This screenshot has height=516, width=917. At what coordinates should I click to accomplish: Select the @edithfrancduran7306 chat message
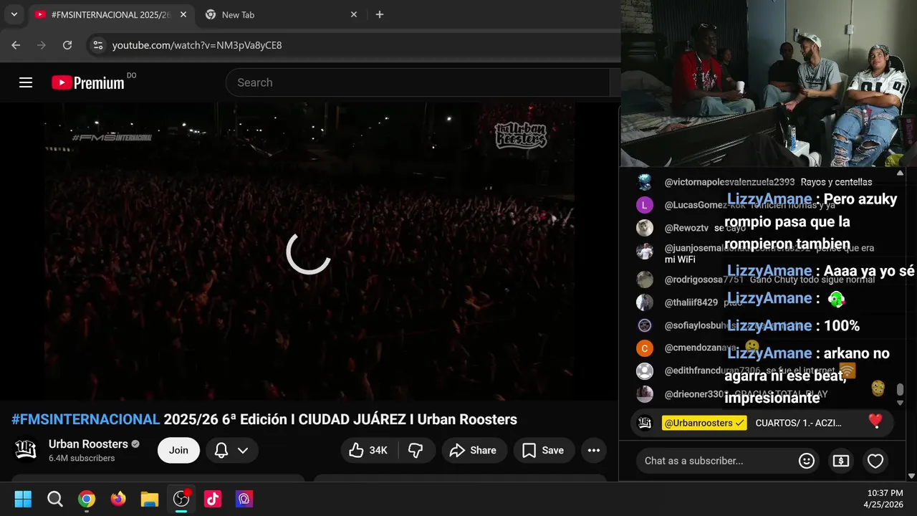pos(763,371)
